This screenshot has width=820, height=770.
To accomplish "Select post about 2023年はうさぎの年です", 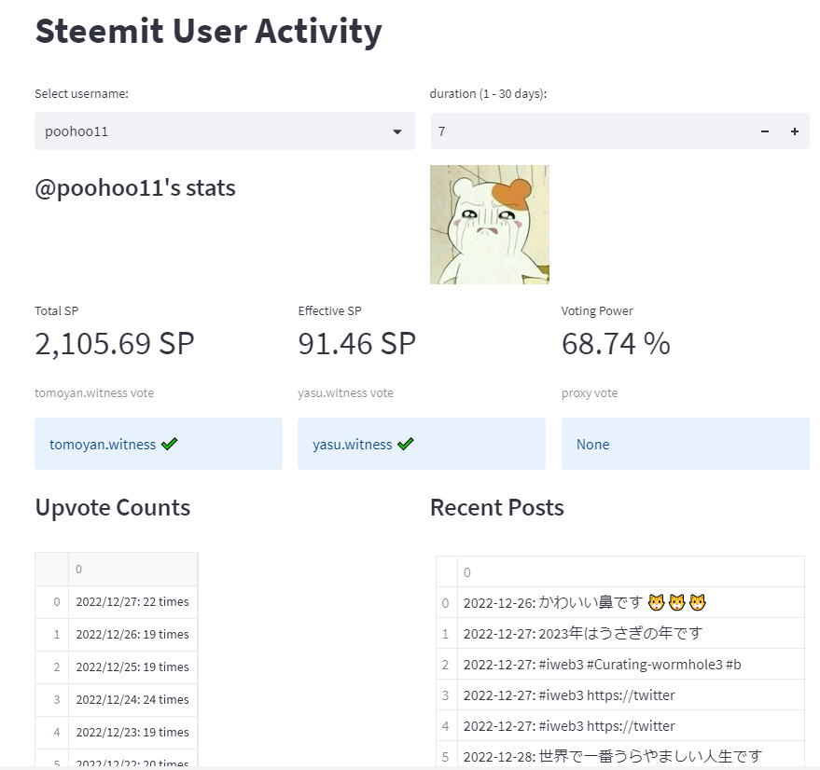I will [583, 634].
